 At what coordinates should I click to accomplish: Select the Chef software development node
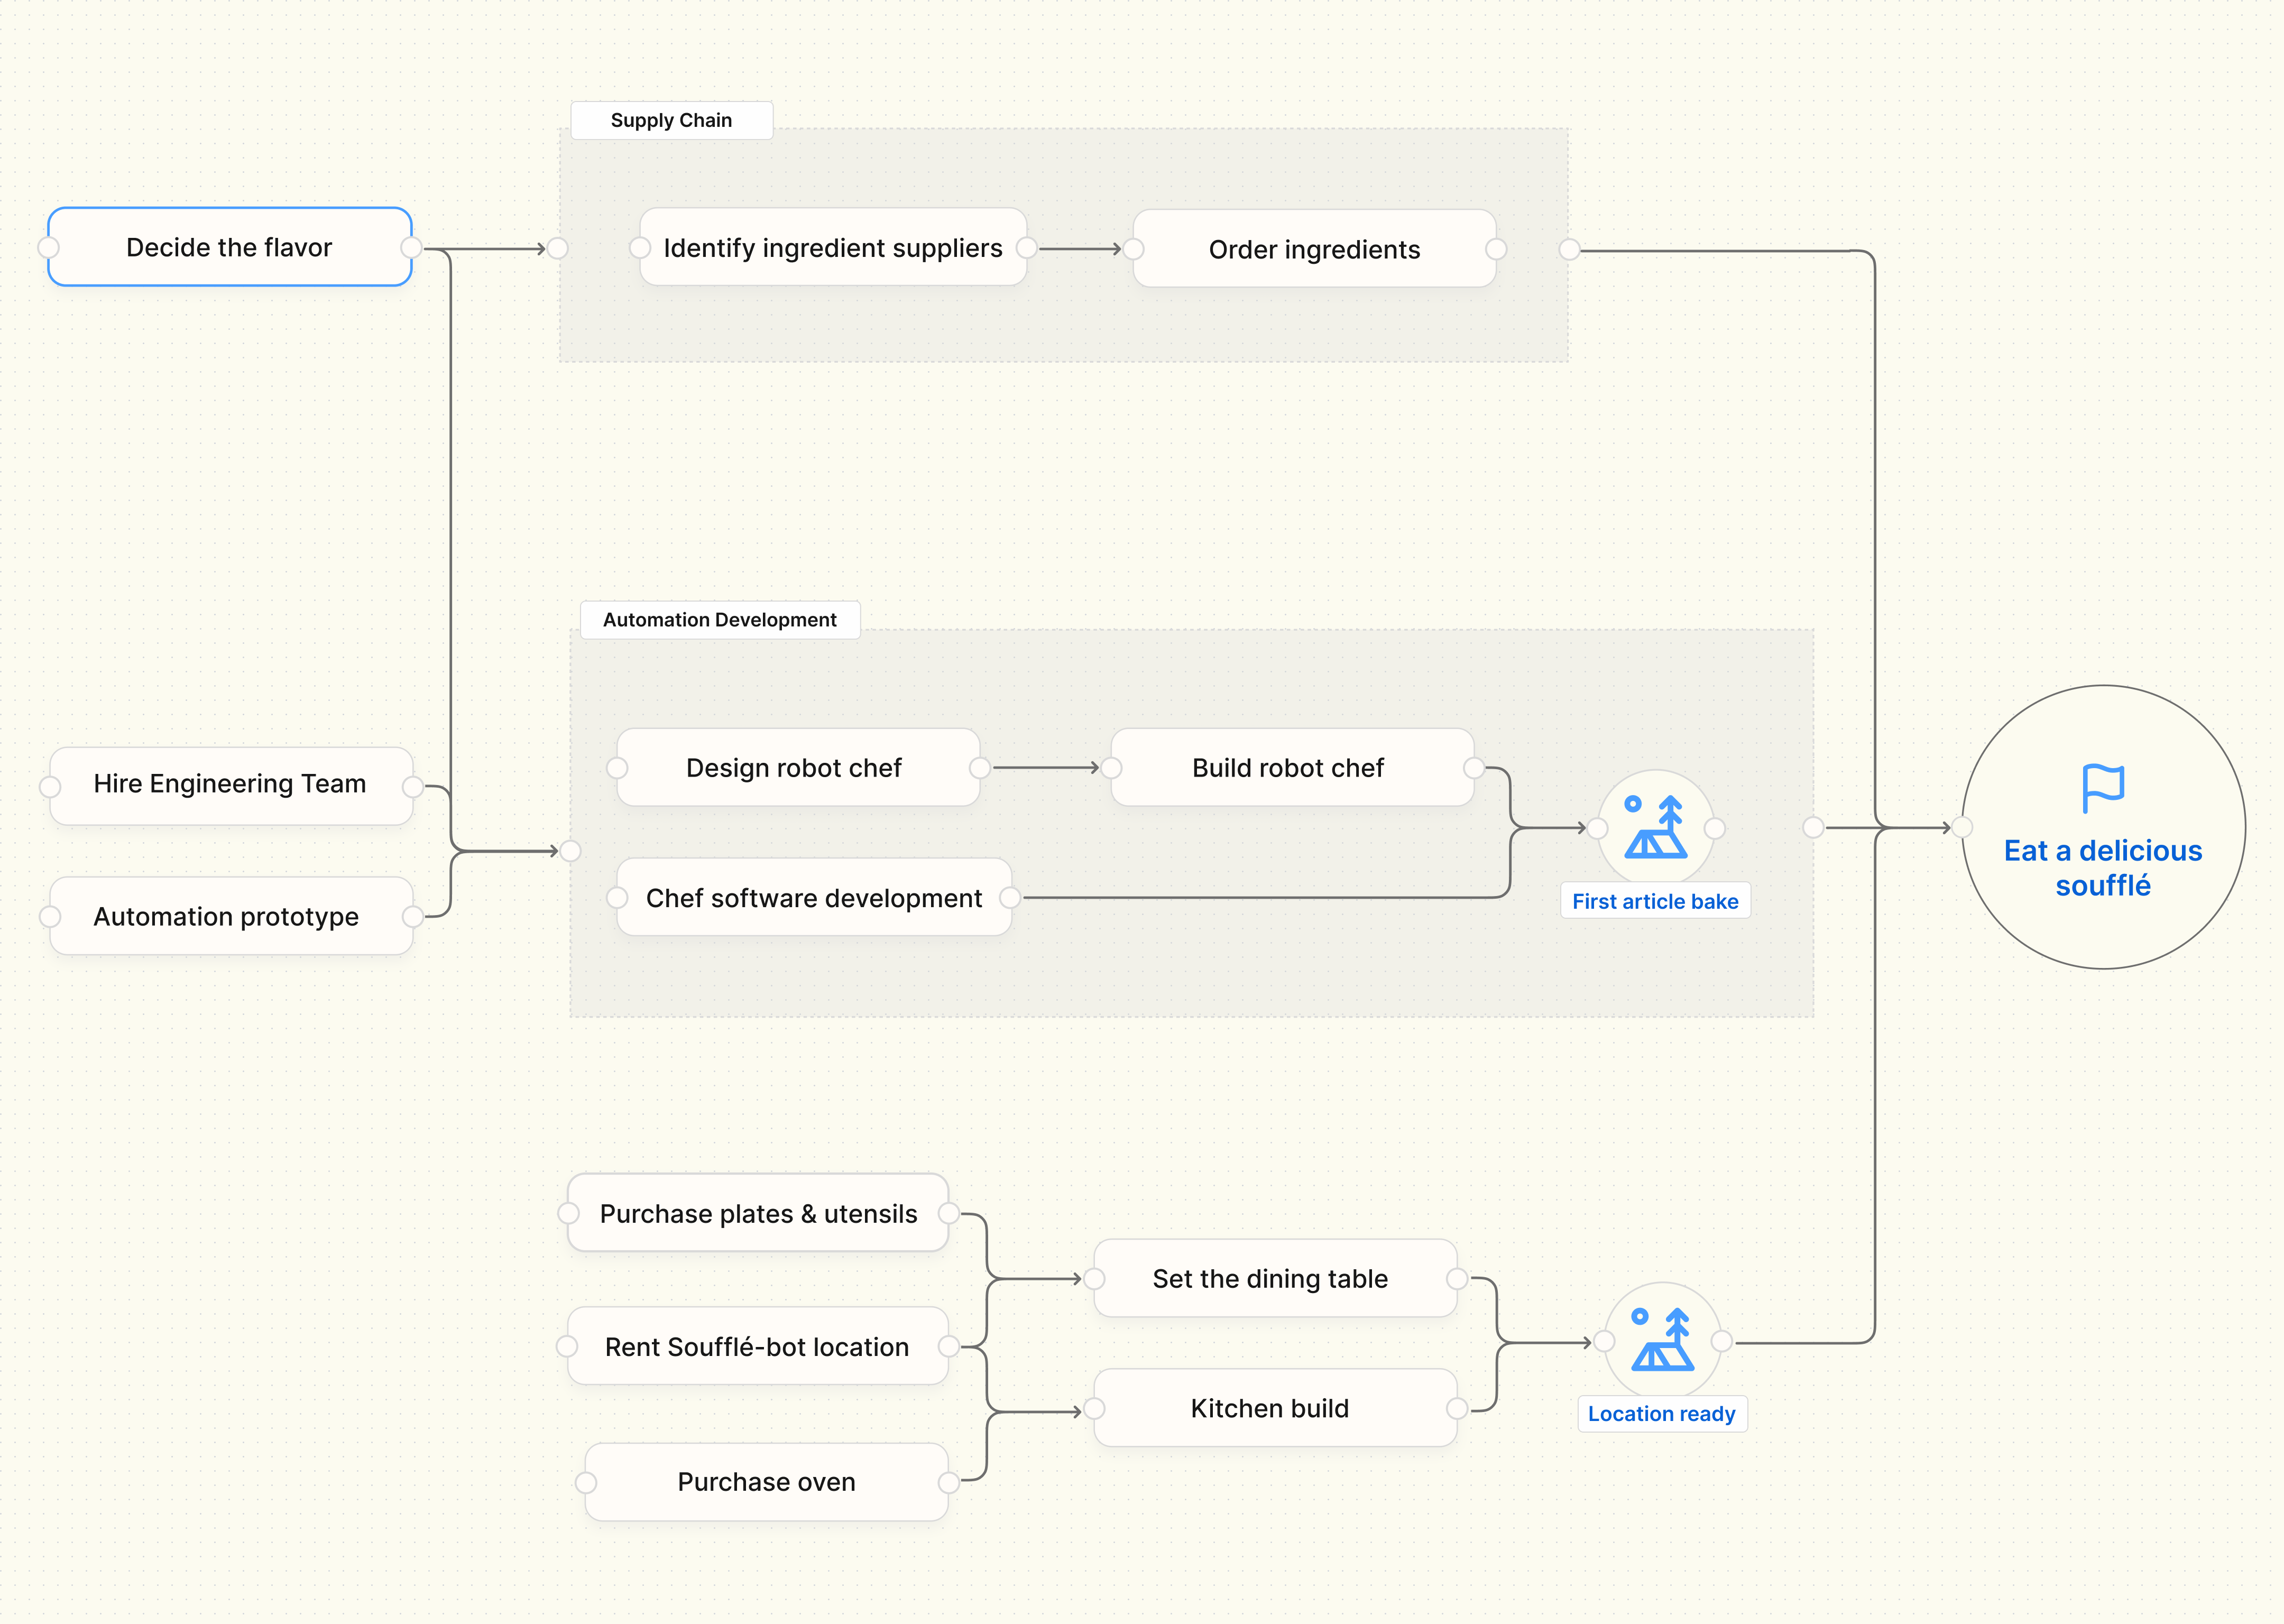click(x=813, y=898)
